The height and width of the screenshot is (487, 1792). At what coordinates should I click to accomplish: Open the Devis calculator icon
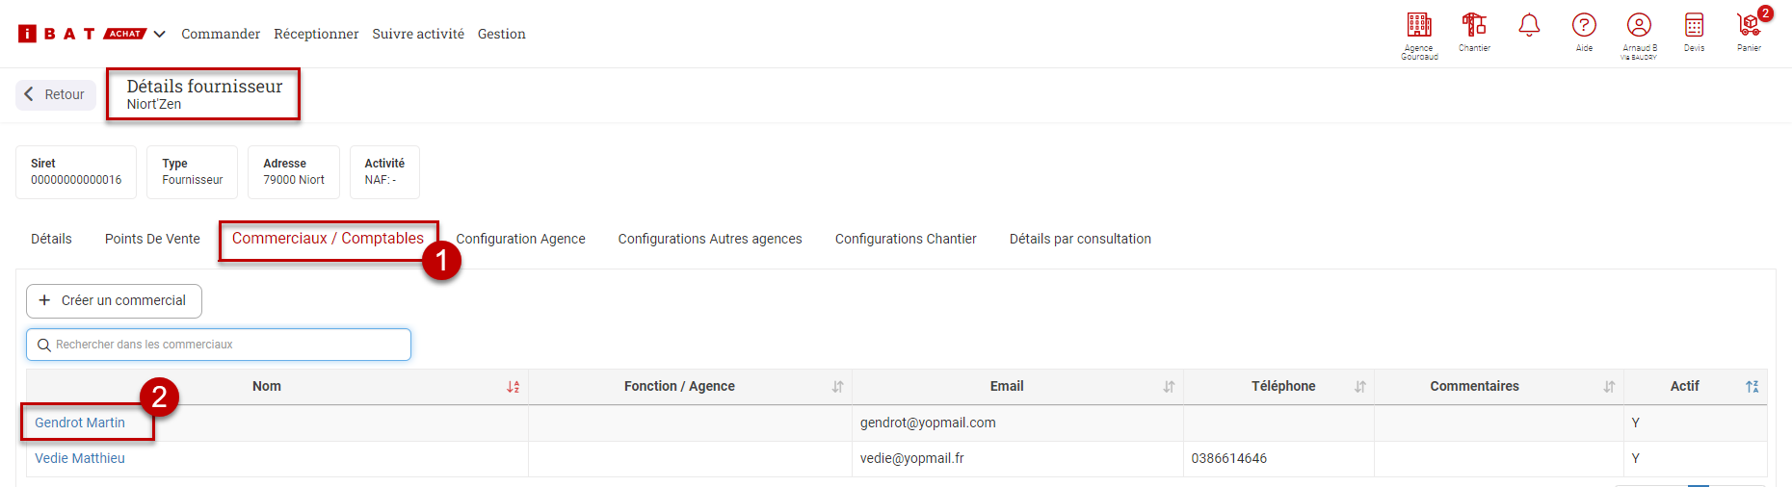point(1694,26)
